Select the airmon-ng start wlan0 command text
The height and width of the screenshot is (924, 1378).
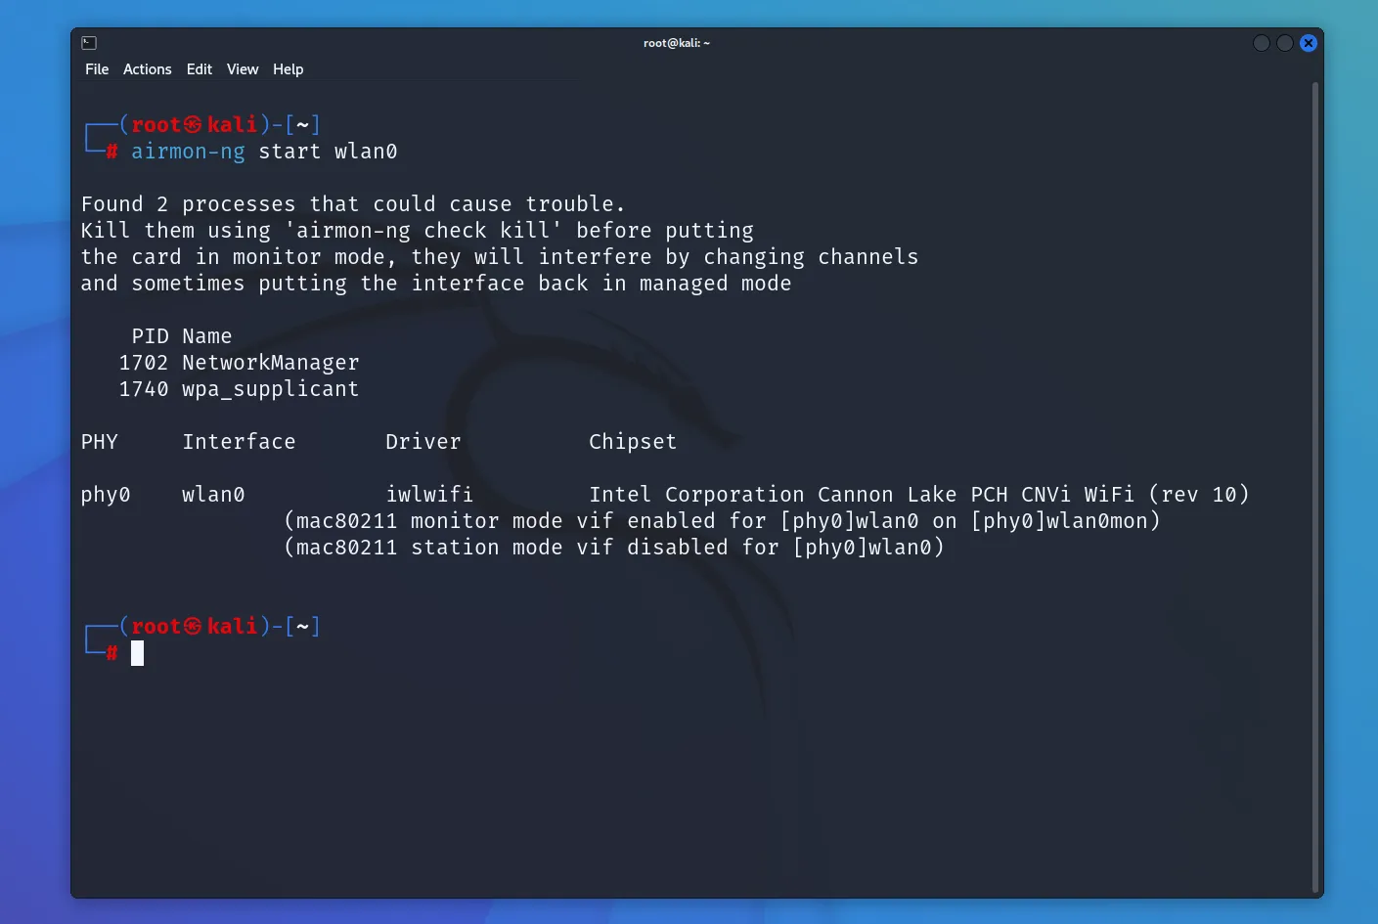264,152
